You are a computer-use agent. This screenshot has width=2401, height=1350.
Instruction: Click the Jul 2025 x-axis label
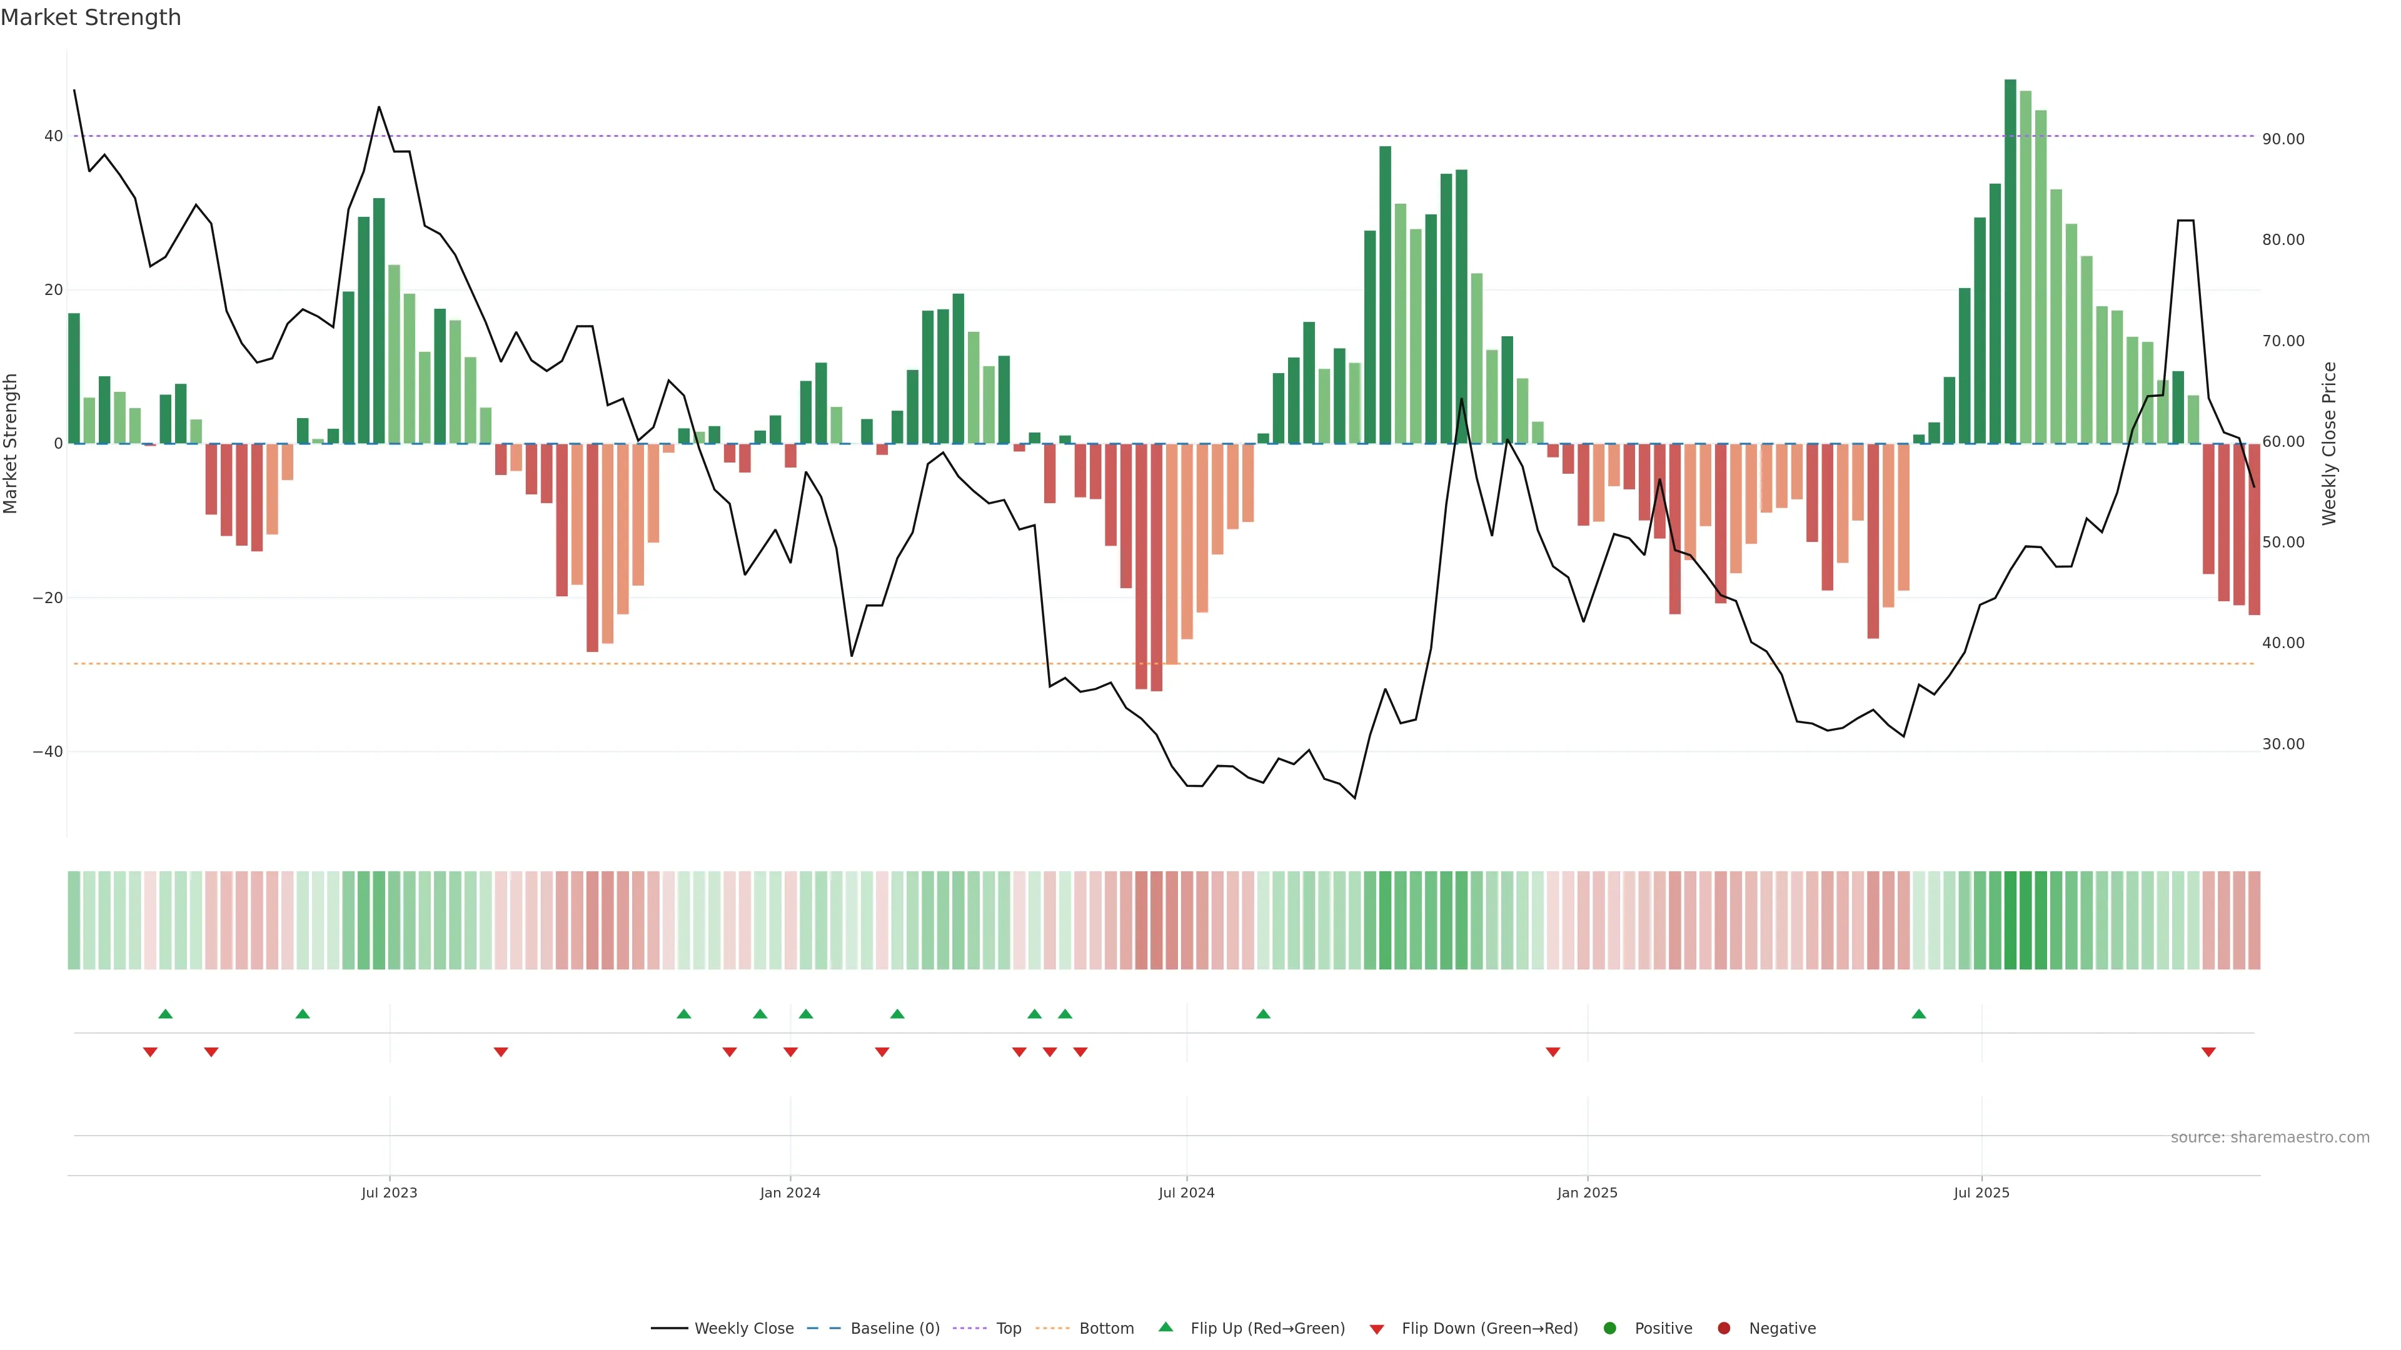tap(1981, 1192)
